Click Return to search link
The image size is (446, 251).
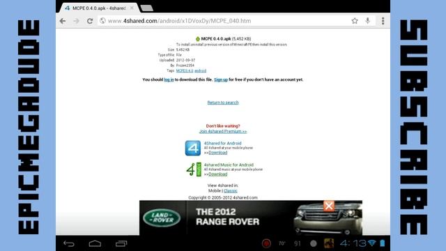(223, 102)
